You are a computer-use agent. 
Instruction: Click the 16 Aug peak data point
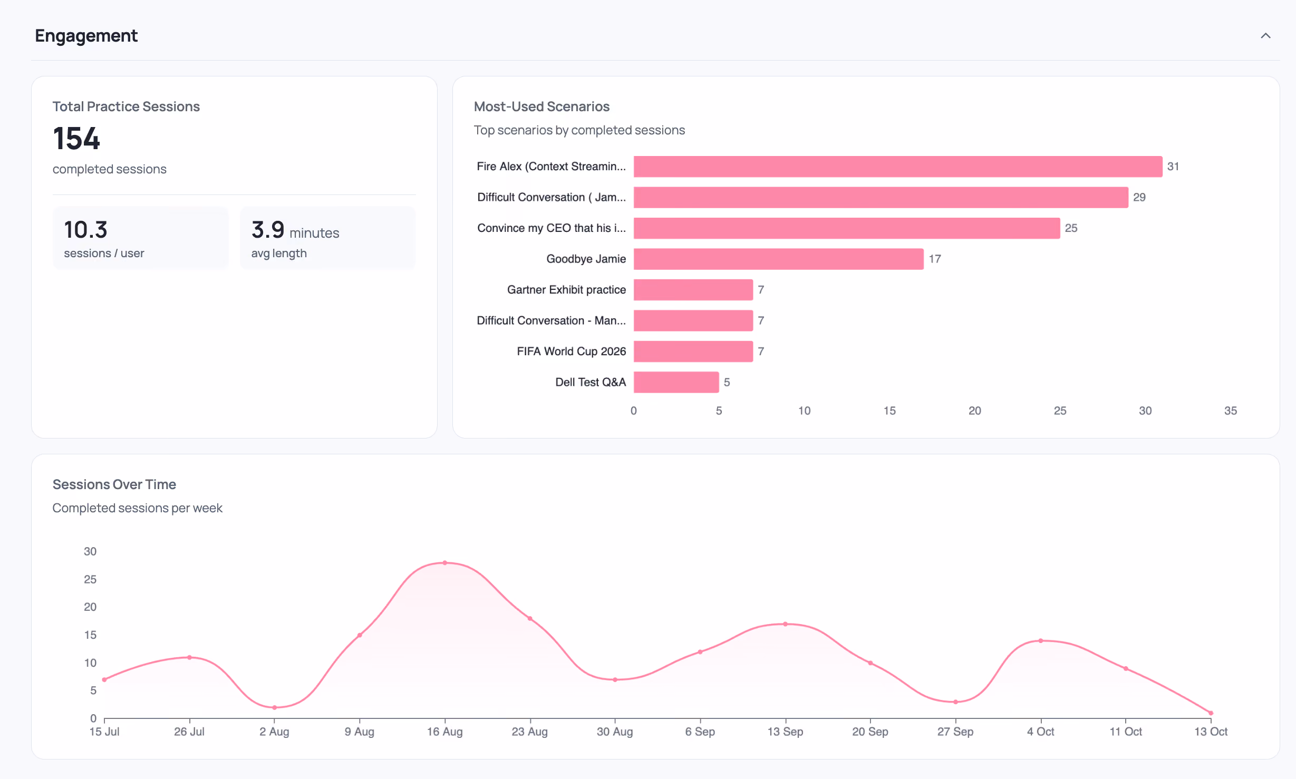[445, 563]
